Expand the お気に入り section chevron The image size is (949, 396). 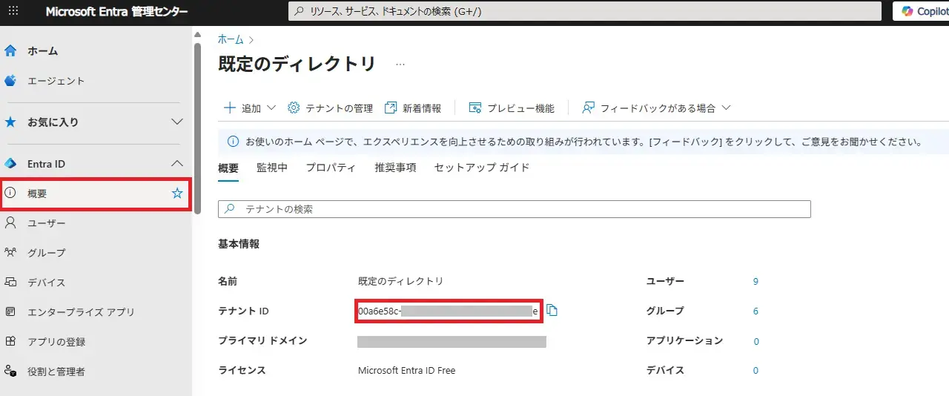click(176, 122)
